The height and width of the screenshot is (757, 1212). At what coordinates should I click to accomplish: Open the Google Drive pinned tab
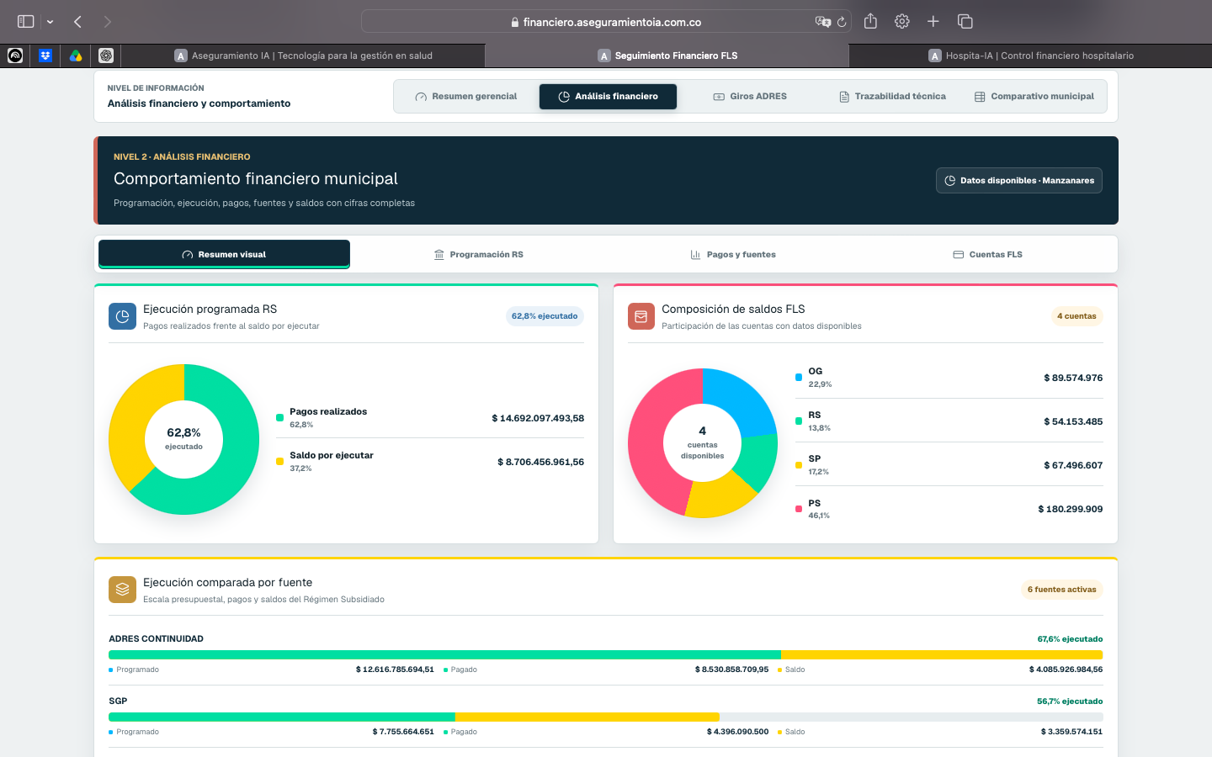[x=76, y=56]
